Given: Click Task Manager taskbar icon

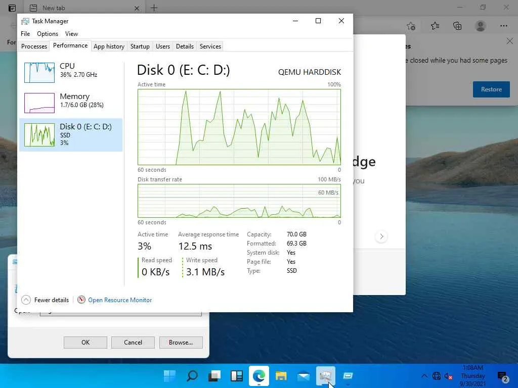Looking at the screenshot, I should coord(325,376).
